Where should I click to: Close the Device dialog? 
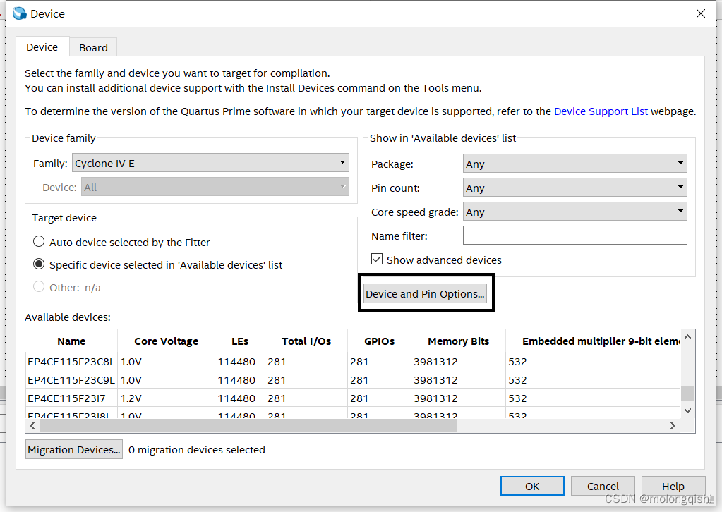700,14
